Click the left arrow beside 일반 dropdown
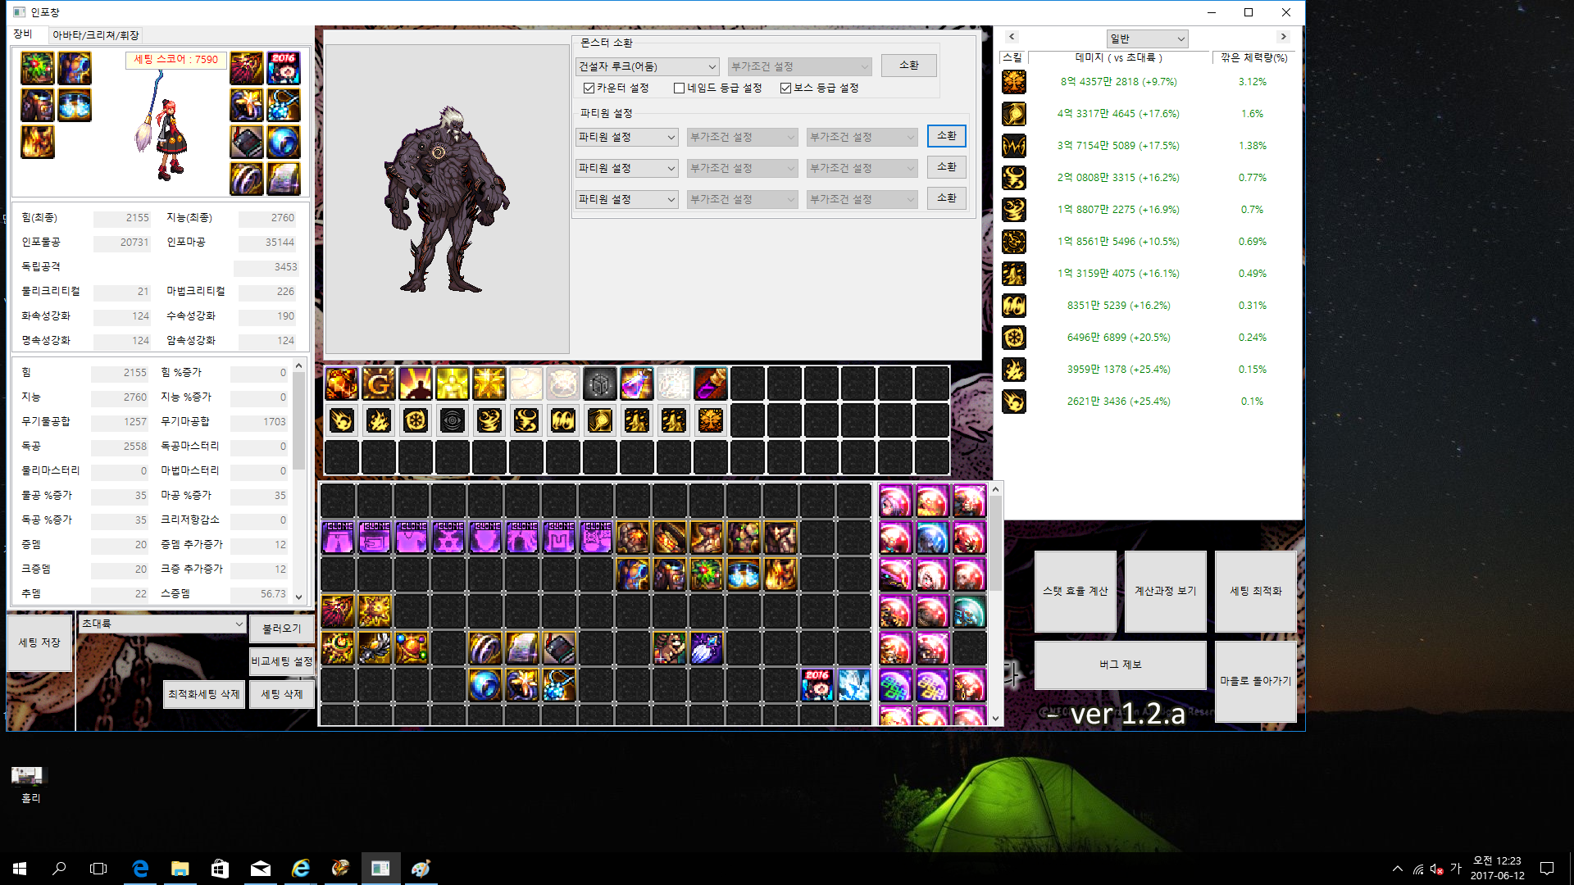 coord(1012,37)
